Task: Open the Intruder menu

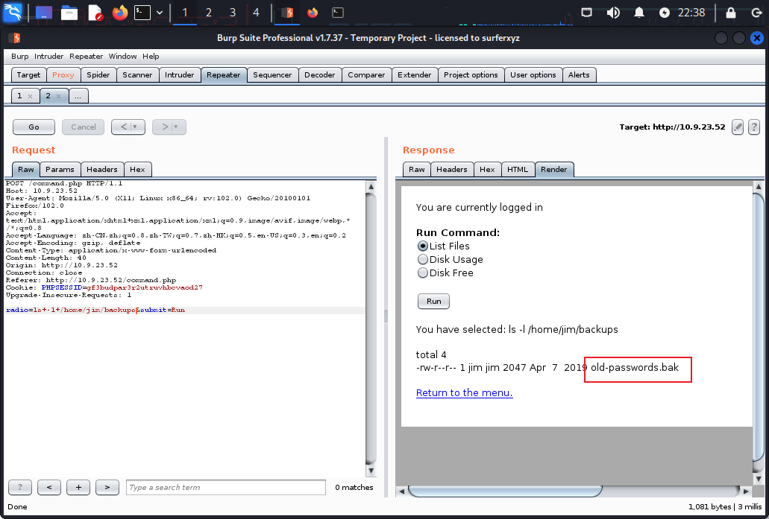Action: (x=49, y=57)
